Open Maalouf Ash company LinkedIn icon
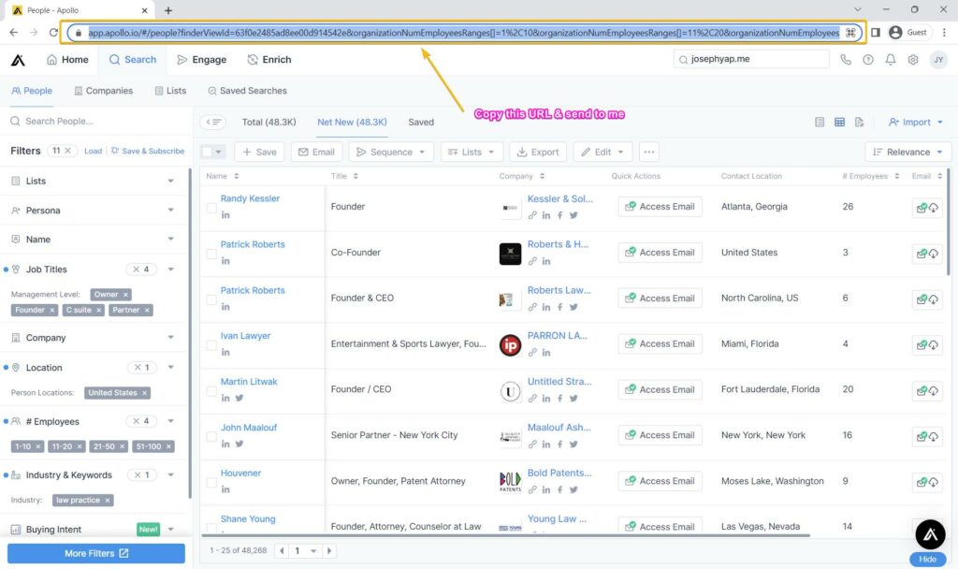Image resolution: width=958 pixels, height=569 pixels. 546,445
